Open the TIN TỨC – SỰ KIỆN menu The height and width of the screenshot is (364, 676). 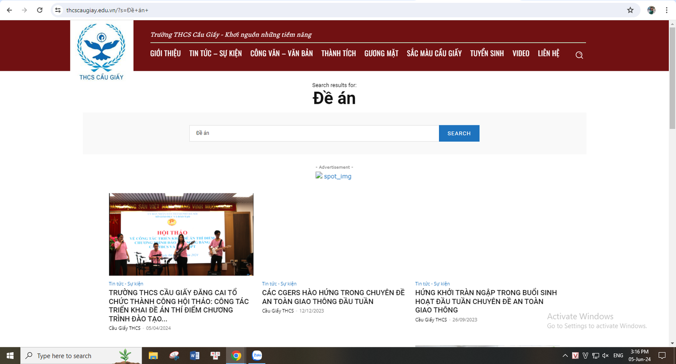pyautogui.click(x=215, y=53)
